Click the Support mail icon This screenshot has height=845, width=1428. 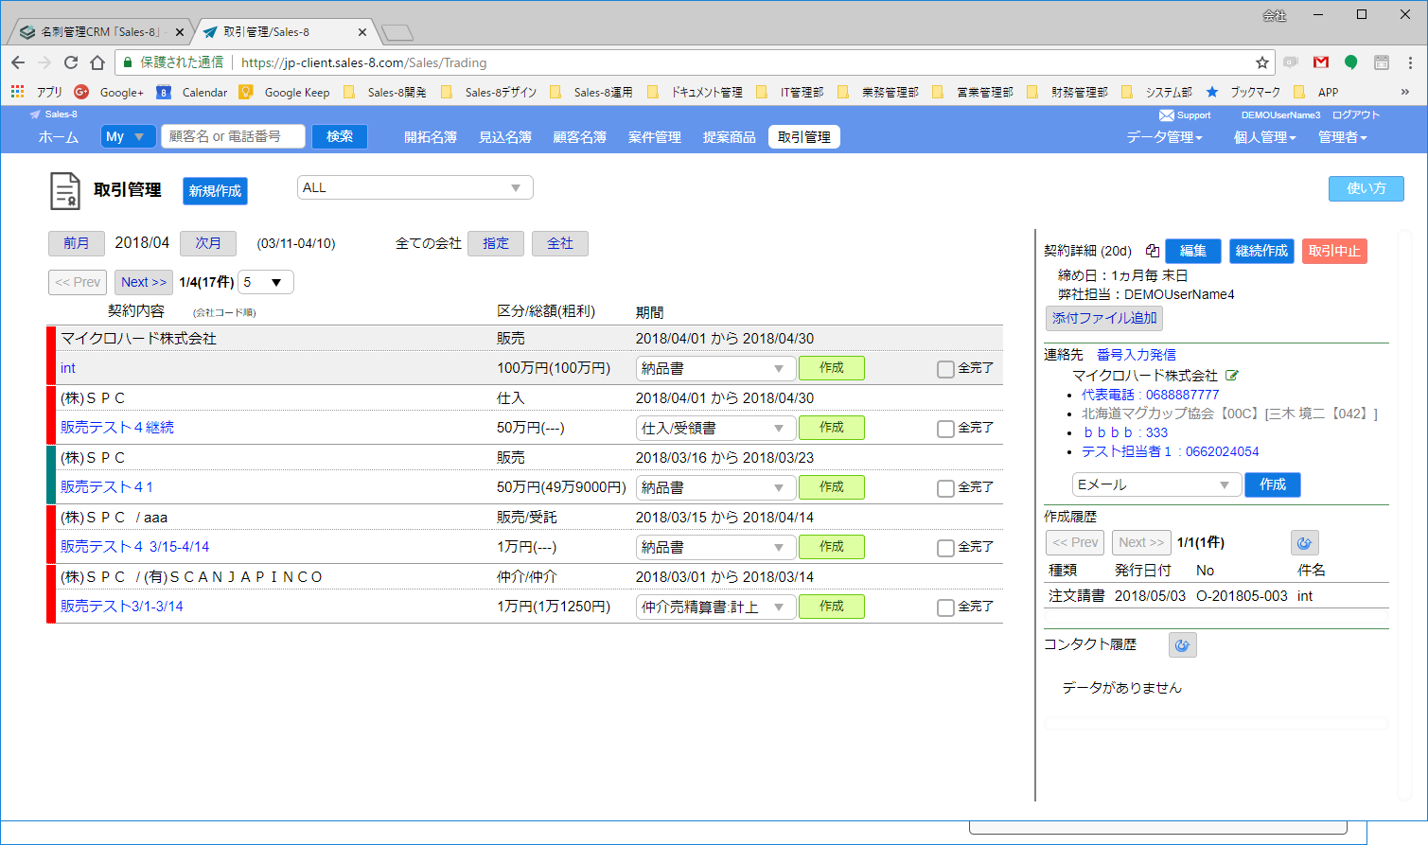[x=1167, y=115]
